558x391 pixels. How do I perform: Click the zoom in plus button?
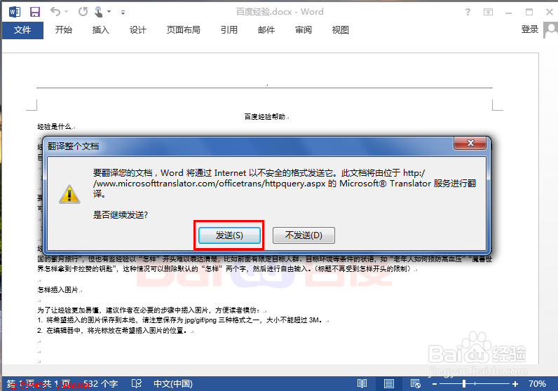coord(515,384)
